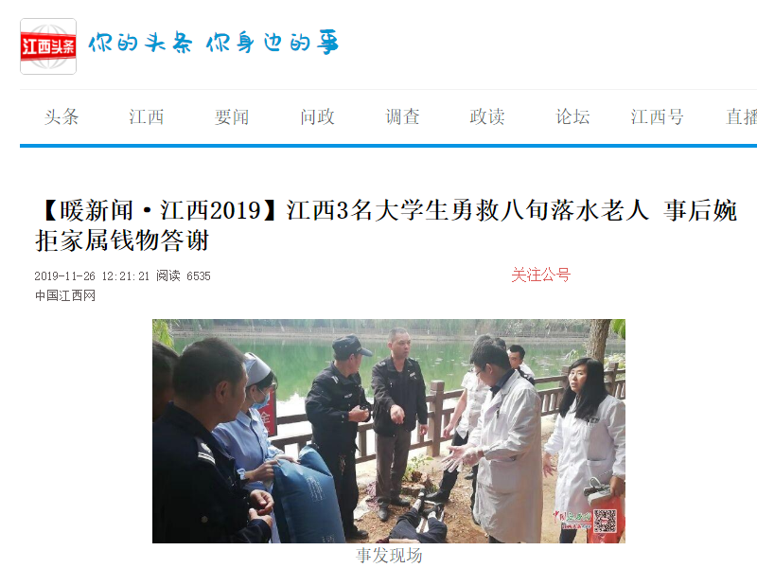Click the 事发现场 photo caption
757x568 pixels.
(389, 556)
